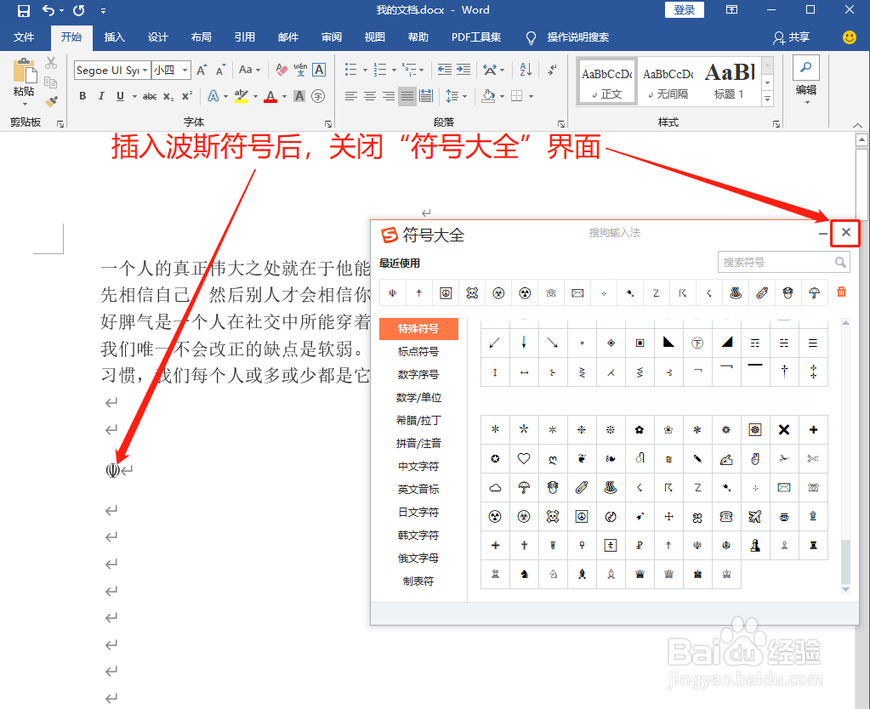
Task: Select the 希腊/拉丁 category
Action: [x=418, y=420]
